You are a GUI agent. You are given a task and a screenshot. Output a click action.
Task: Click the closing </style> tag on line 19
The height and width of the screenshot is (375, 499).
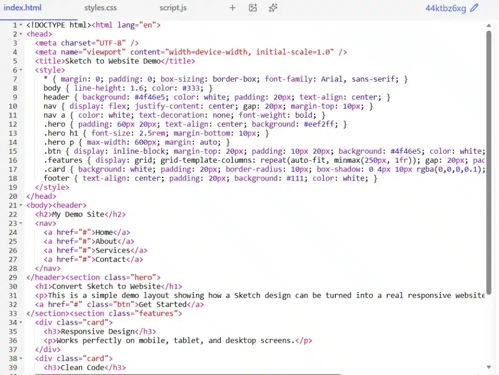click(x=52, y=187)
